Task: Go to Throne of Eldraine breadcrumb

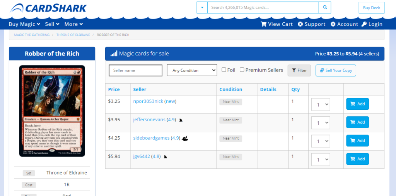Action: point(73,35)
